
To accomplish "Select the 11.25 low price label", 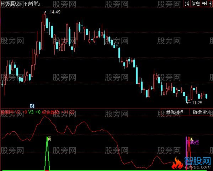I will click(x=197, y=103).
